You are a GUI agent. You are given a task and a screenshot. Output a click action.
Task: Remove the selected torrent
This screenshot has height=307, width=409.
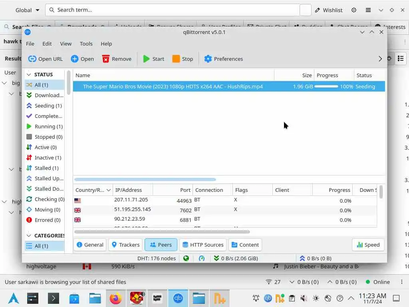[x=117, y=59]
